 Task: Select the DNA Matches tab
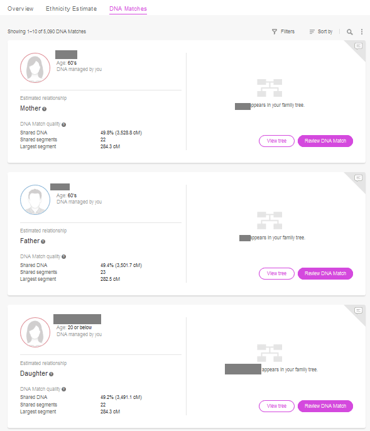pos(128,9)
